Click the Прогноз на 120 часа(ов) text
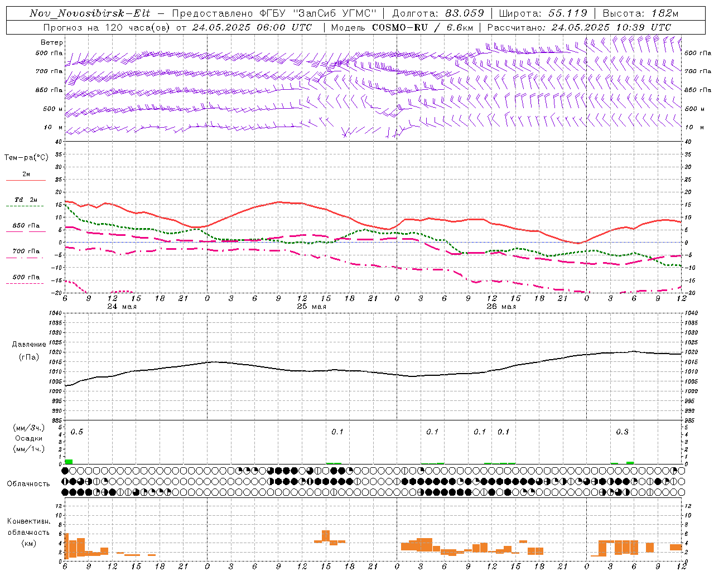The image size is (714, 571). [107, 27]
